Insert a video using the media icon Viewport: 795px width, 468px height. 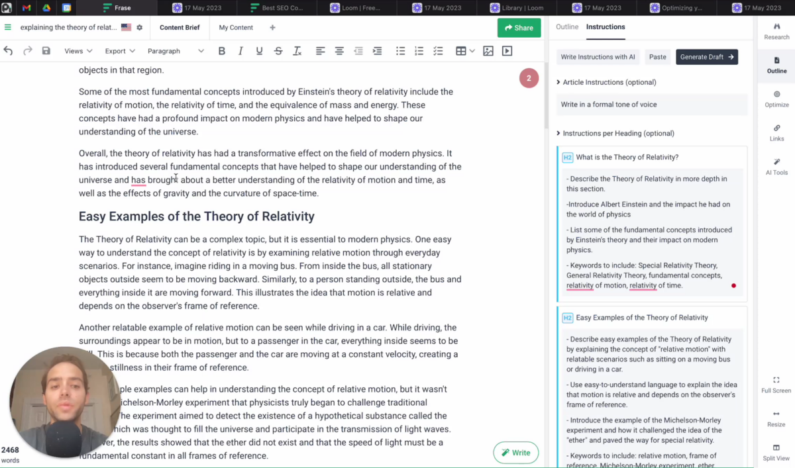click(507, 51)
